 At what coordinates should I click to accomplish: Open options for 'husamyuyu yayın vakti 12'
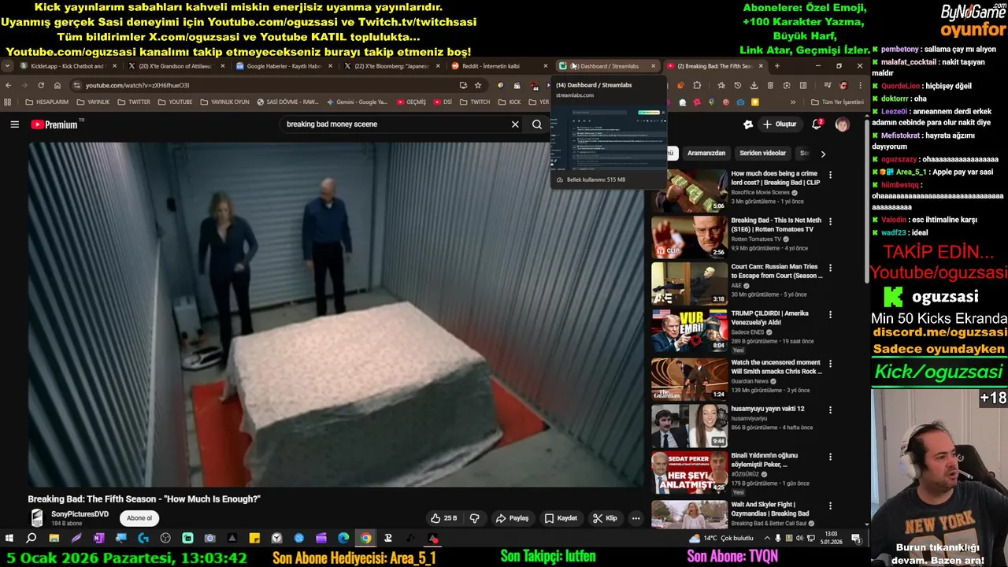coord(830,410)
